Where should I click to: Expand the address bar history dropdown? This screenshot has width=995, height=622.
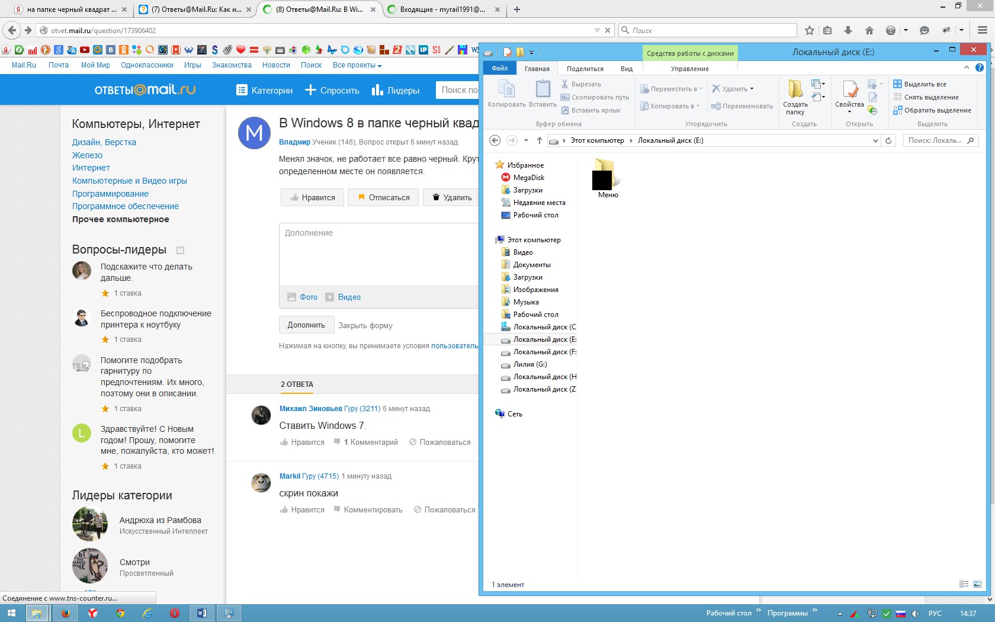tap(875, 141)
